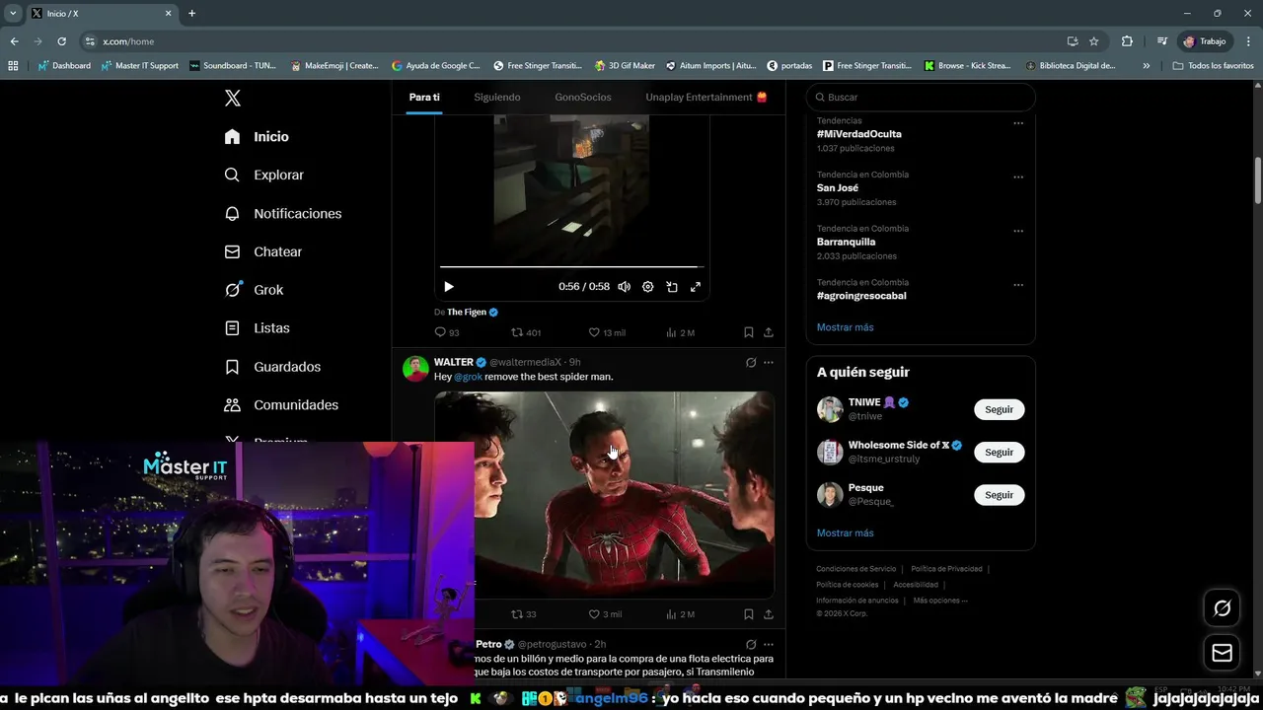The width and height of the screenshot is (1263, 710).
Task: Open Chrome extensions puzzle icon
Action: pos(1127,41)
